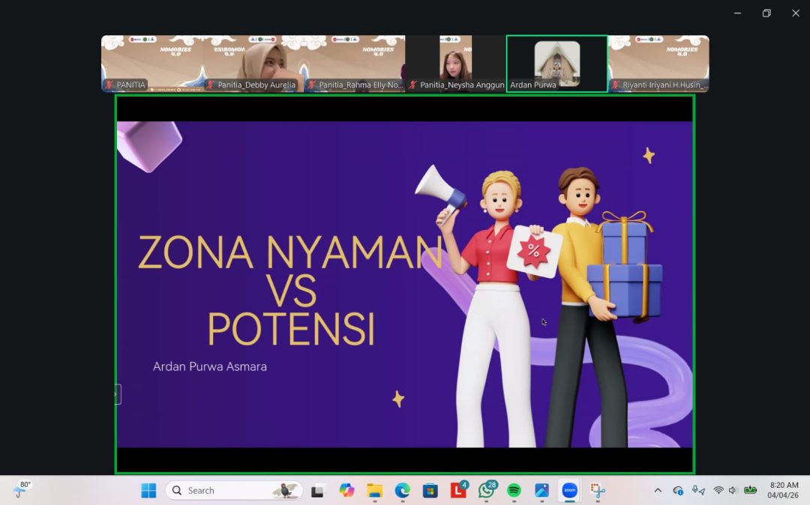Click Panitia_Debby Aurelia's participant tile

253,63
